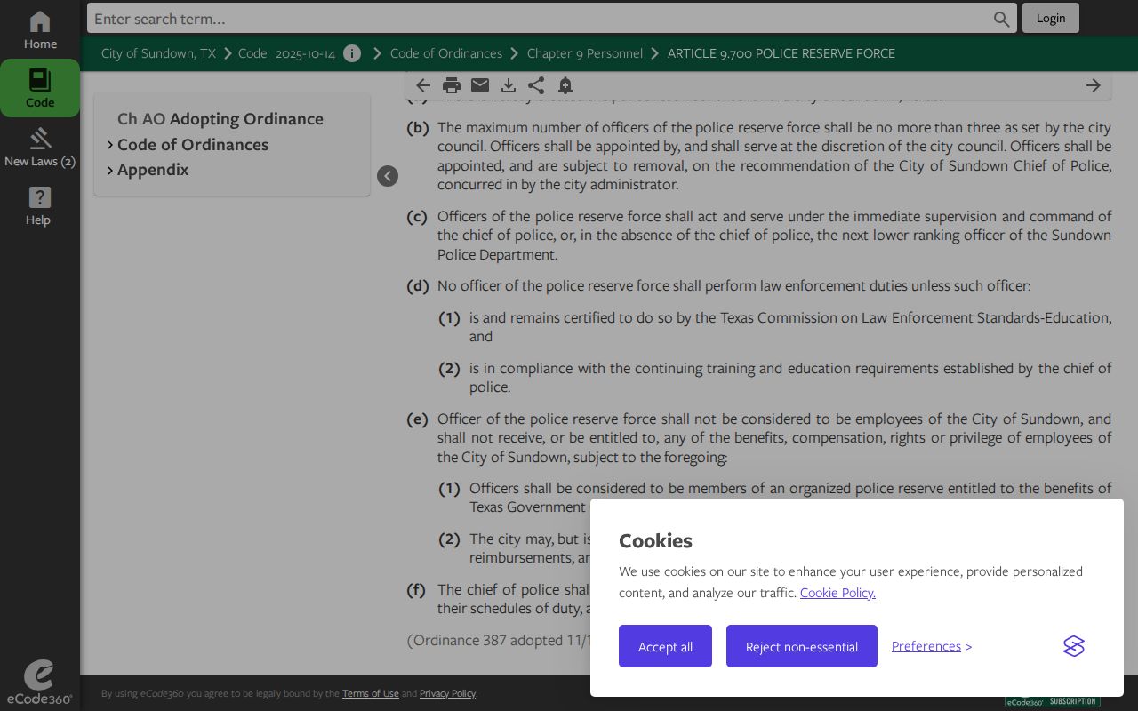This screenshot has width=1138, height=711.
Task: Click the search magnifier icon
Action: click(1002, 19)
